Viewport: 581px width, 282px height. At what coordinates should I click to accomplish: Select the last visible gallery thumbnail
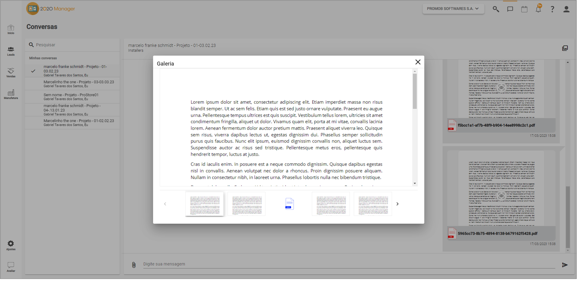pos(373,204)
